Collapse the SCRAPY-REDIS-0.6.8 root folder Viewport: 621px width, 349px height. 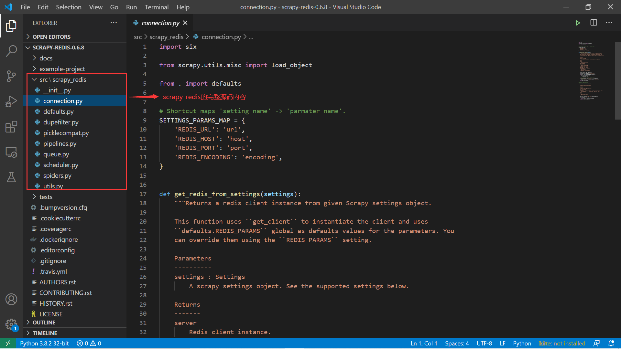pos(75,48)
